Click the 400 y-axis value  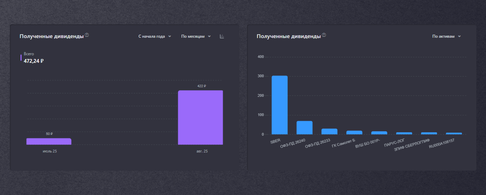[x=261, y=57]
